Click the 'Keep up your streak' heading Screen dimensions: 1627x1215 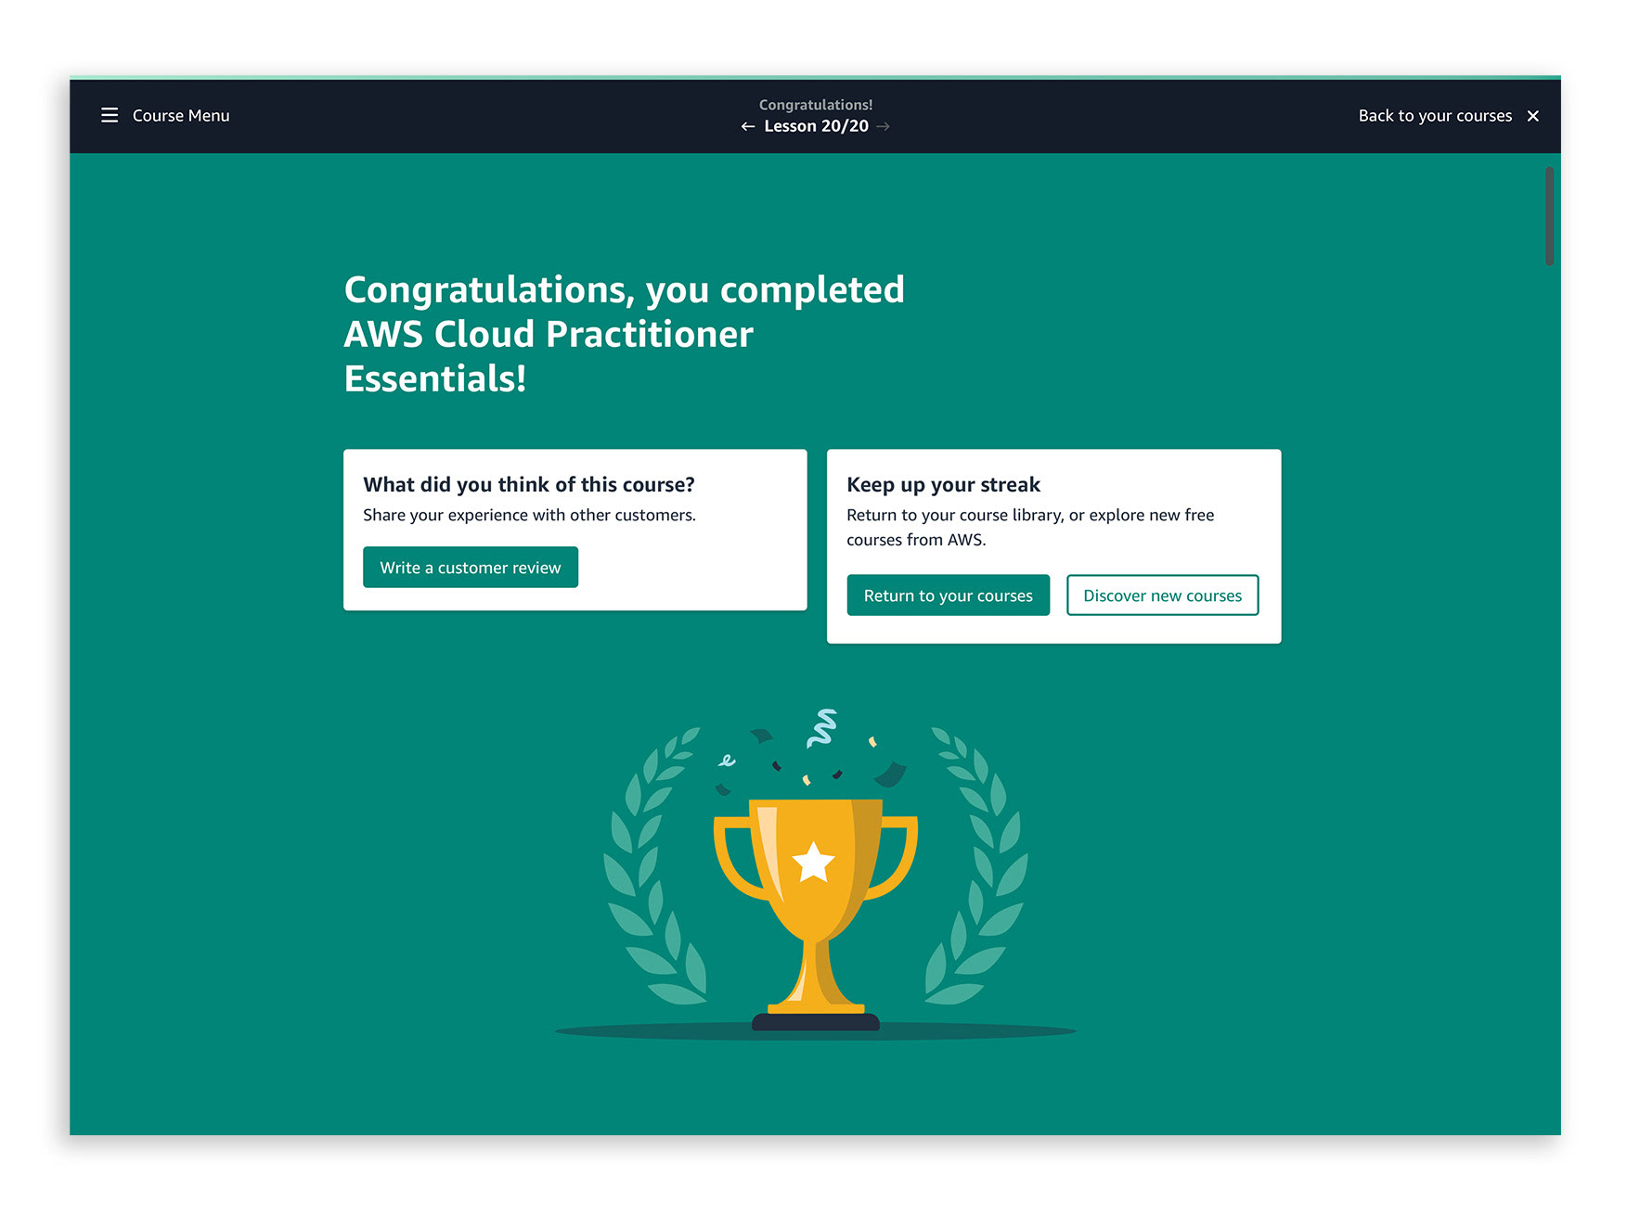[x=943, y=484]
